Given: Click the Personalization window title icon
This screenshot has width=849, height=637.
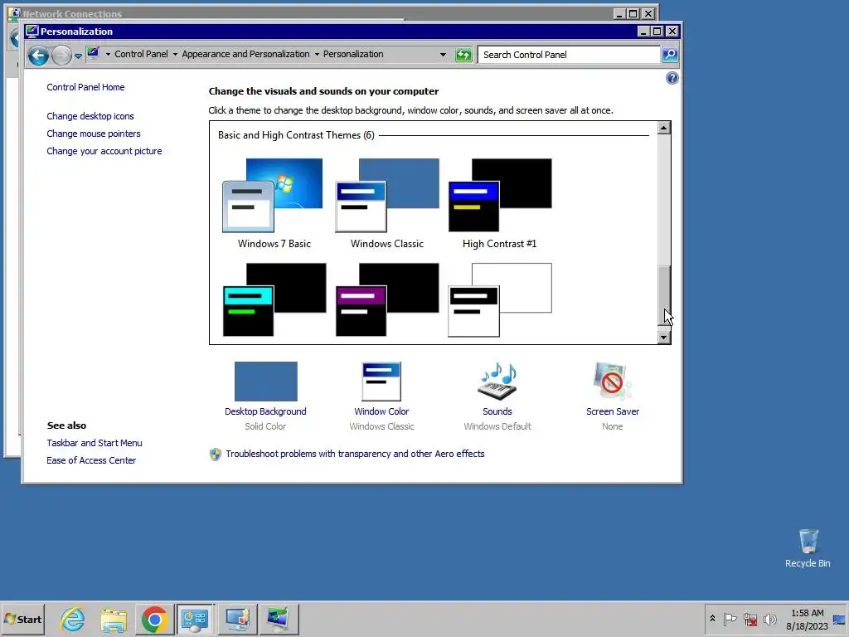Looking at the screenshot, I should [32, 31].
